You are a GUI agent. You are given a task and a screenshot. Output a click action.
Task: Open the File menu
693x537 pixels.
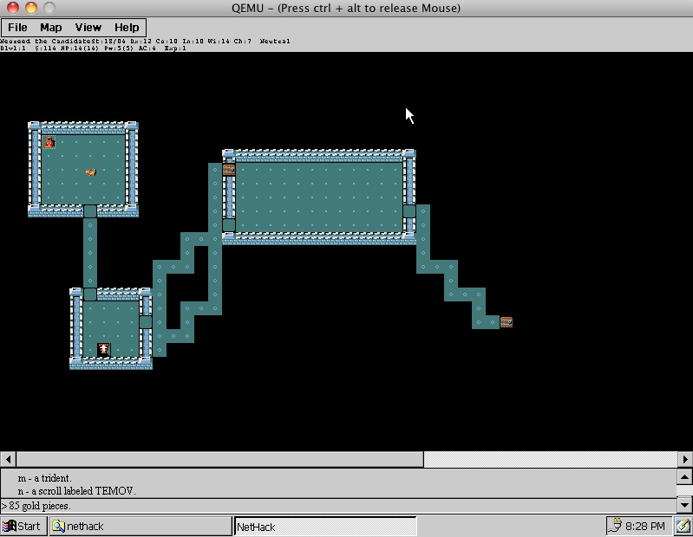tap(17, 28)
